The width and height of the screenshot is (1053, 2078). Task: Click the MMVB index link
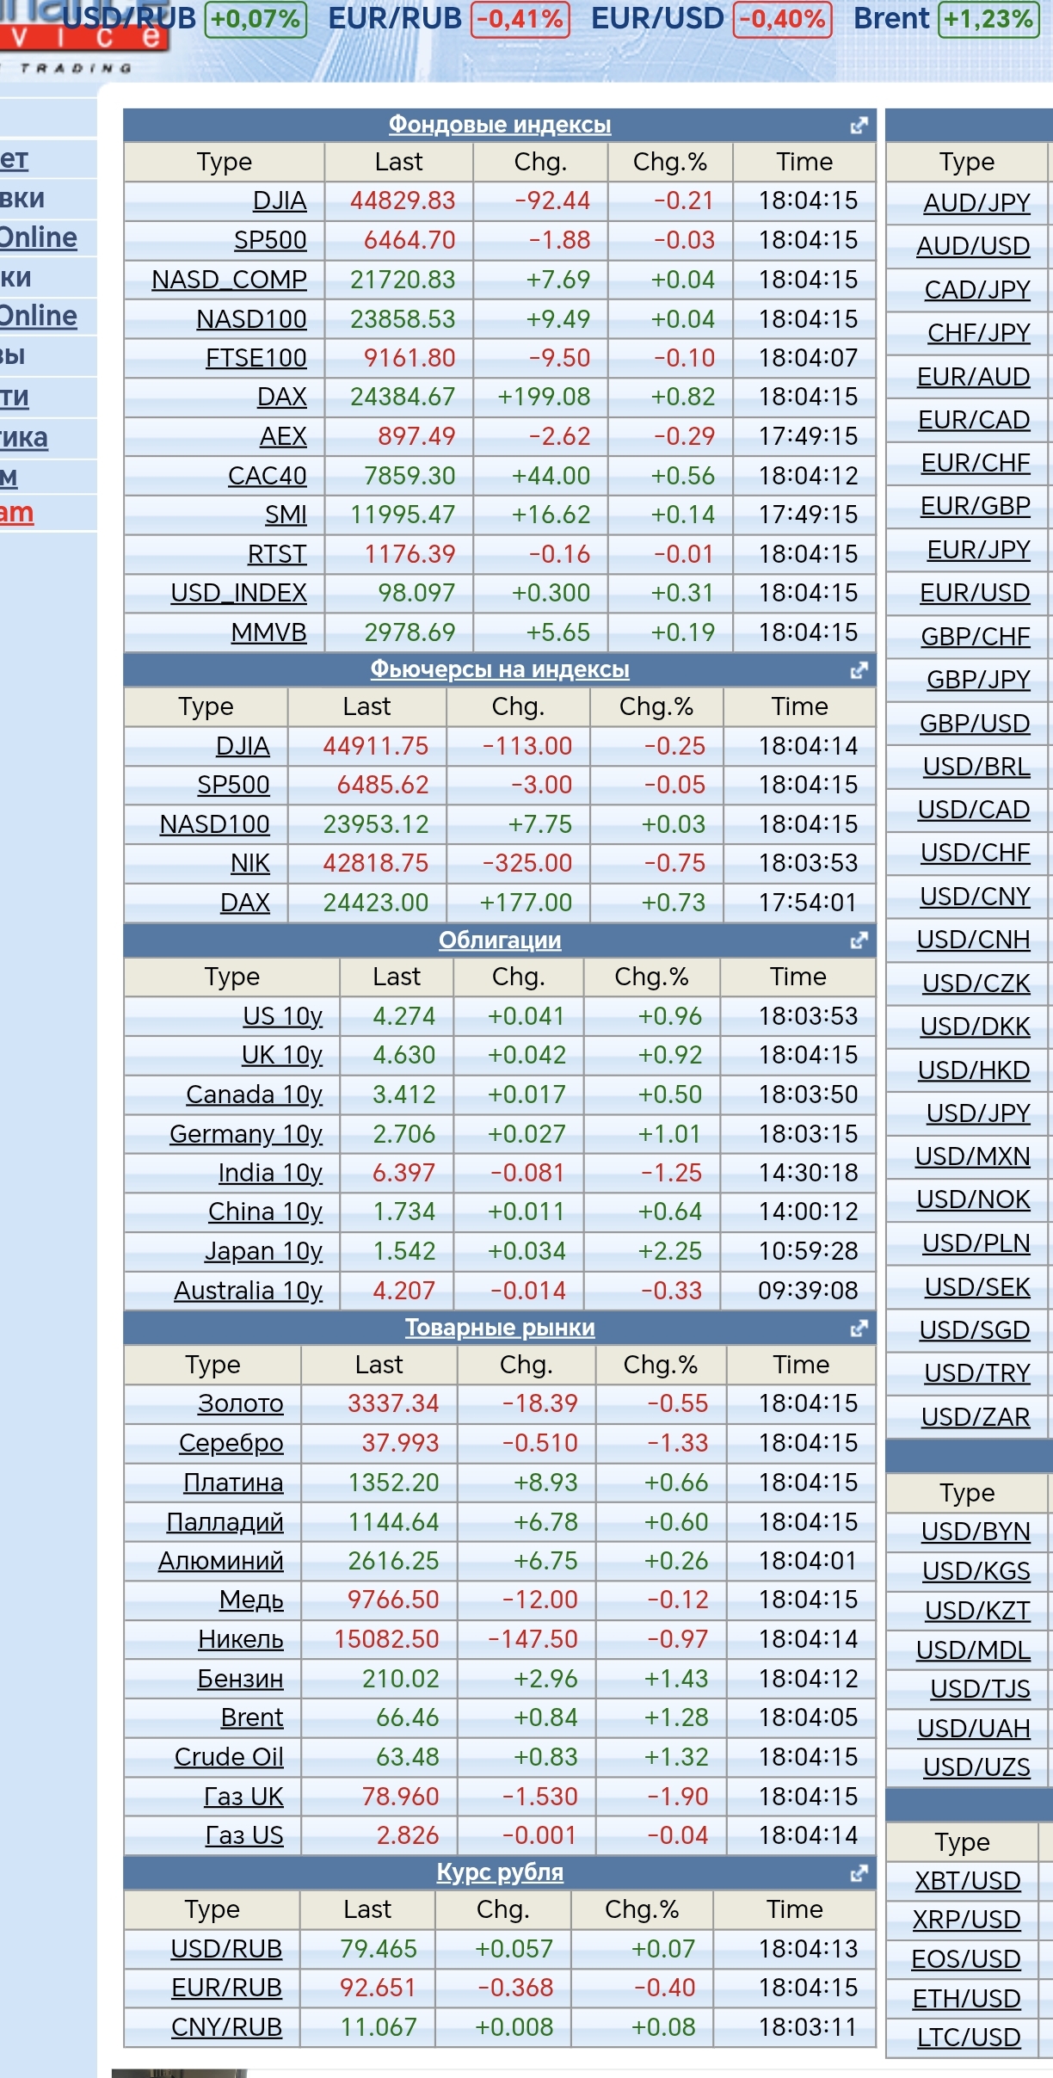pos(268,632)
